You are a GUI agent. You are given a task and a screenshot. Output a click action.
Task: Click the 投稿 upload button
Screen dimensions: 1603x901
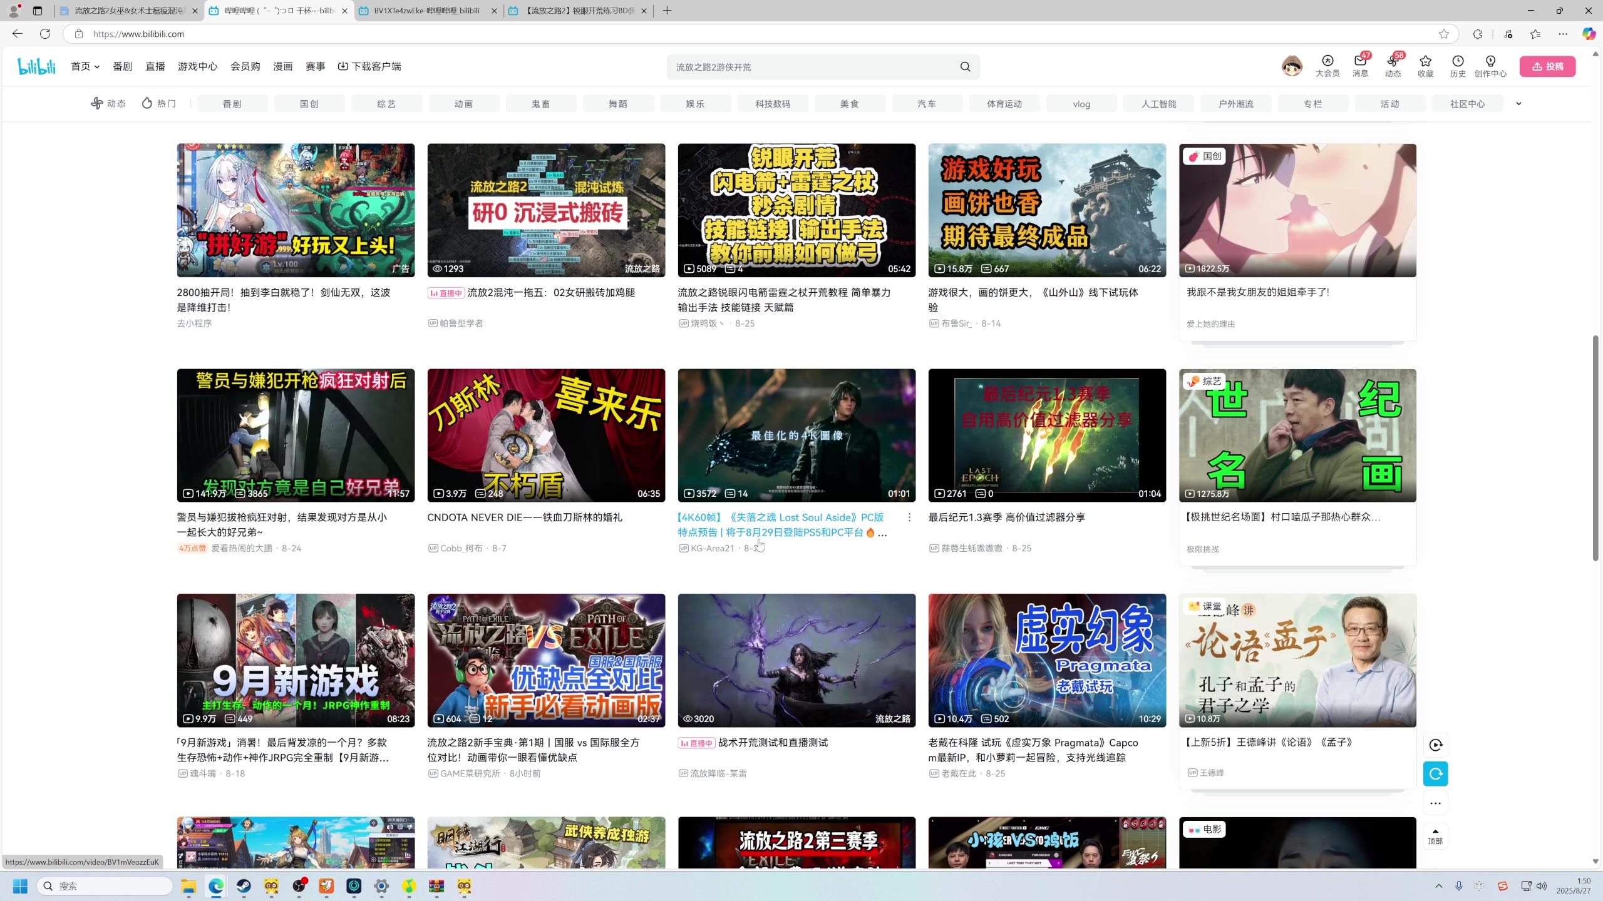1547,66
